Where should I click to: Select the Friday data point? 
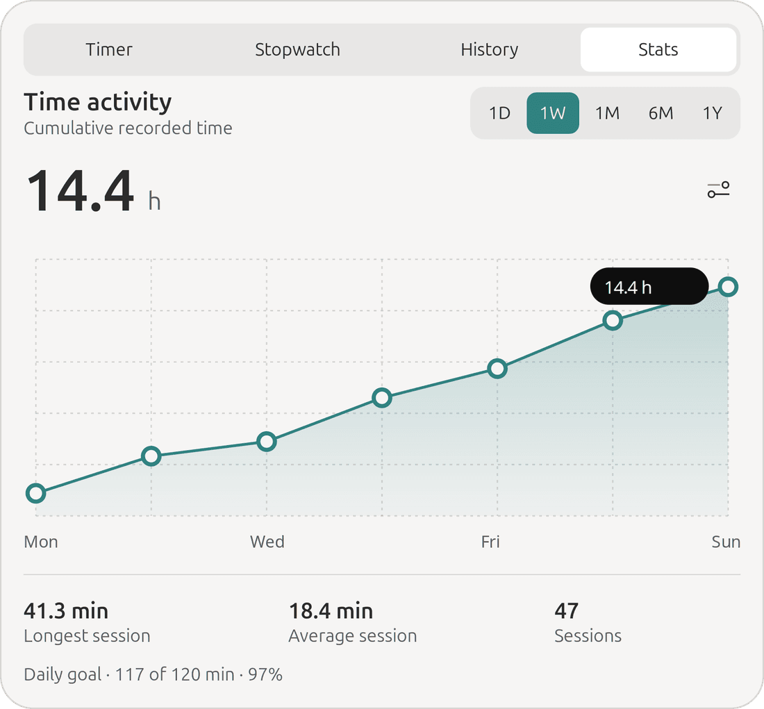497,368
